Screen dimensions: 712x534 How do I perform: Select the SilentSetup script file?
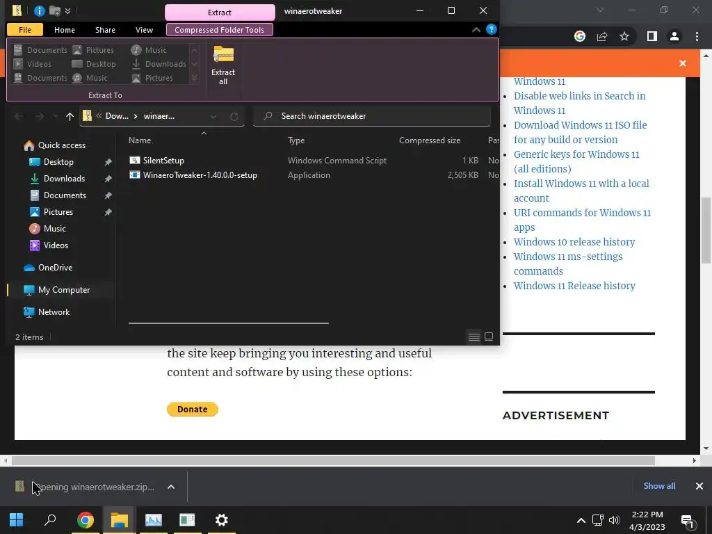click(x=163, y=161)
